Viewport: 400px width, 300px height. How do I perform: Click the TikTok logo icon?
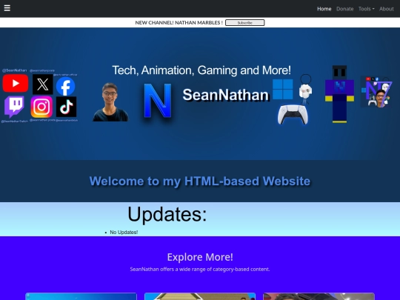pyautogui.click(x=66, y=107)
